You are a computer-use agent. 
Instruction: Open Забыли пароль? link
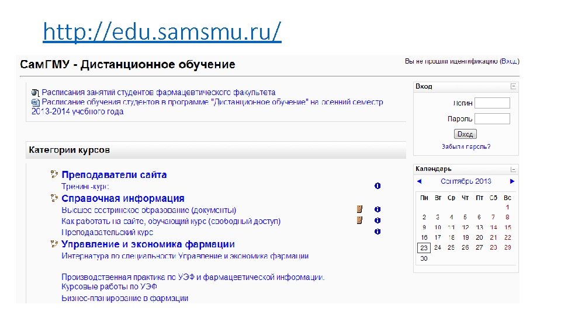(466, 146)
